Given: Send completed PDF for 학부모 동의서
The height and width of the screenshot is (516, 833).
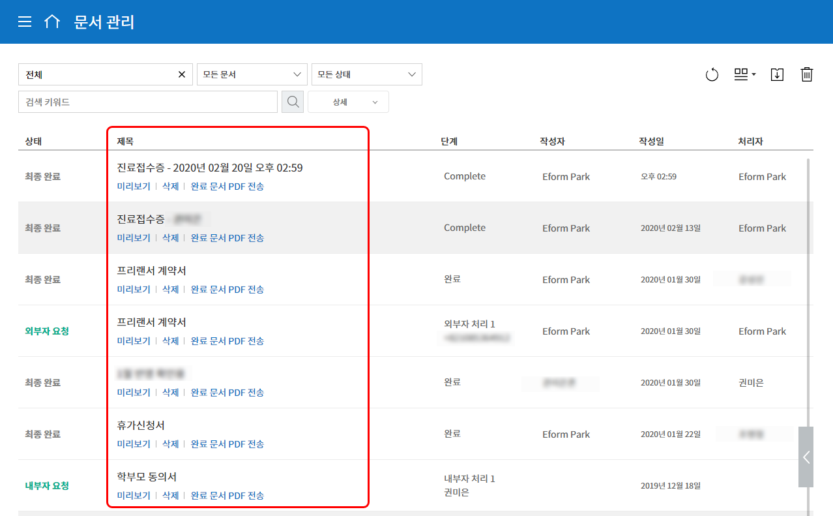Looking at the screenshot, I should (x=227, y=496).
